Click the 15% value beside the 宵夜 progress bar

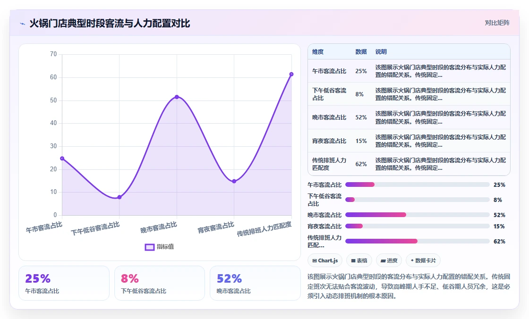click(x=499, y=226)
